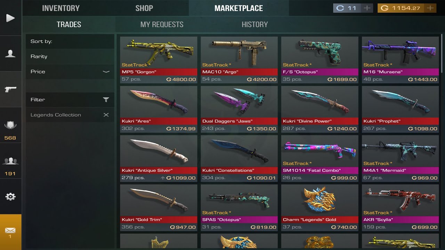Switch to the Inventory tab
445x250 pixels.
click(61, 8)
